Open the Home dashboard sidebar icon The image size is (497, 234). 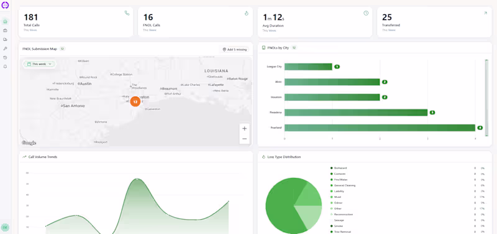pos(5,22)
